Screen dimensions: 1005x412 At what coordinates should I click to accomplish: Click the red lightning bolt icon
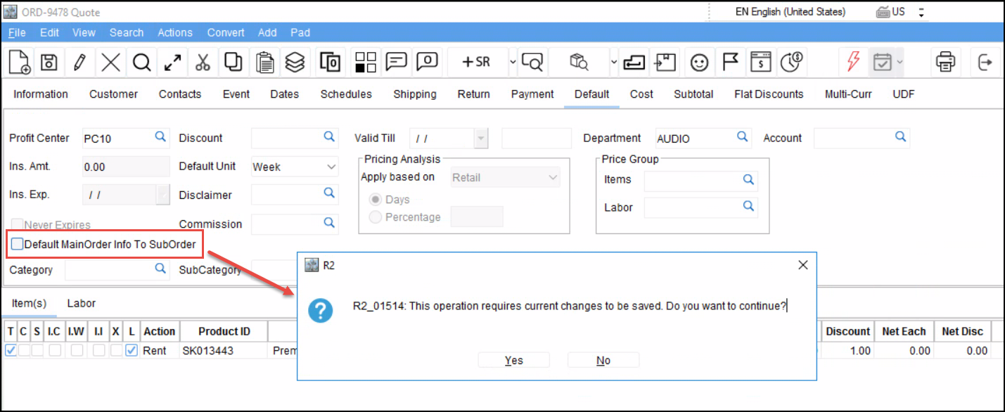click(x=852, y=63)
